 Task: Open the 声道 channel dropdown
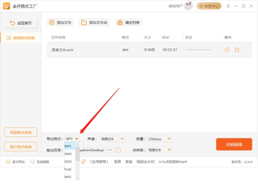[x=112, y=139]
